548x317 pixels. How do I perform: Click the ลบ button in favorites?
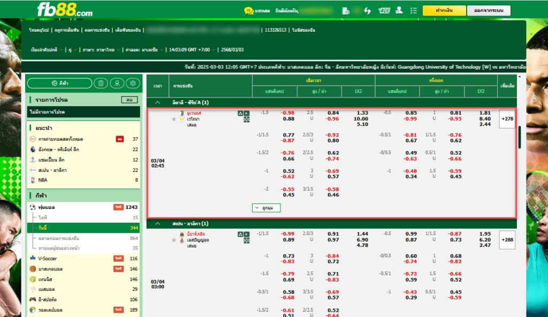coord(130,100)
